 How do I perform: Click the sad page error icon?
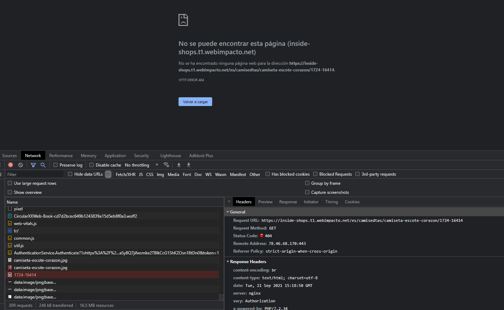click(x=183, y=20)
